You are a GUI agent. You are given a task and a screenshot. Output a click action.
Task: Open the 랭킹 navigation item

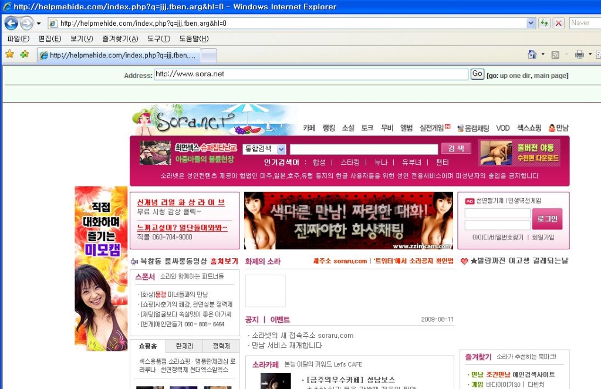[329, 128]
